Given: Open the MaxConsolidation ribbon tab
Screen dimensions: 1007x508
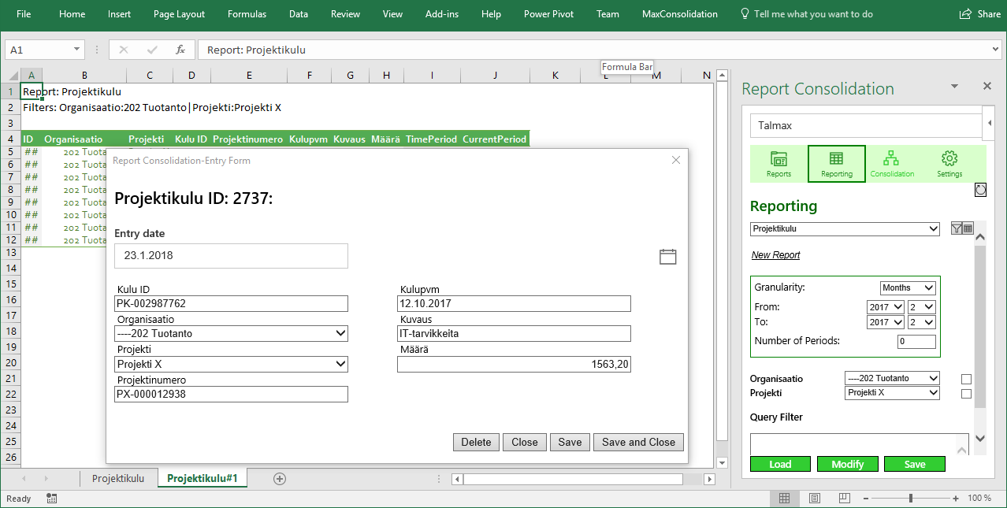Looking at the screenshot, I should [x=679, y=14].
